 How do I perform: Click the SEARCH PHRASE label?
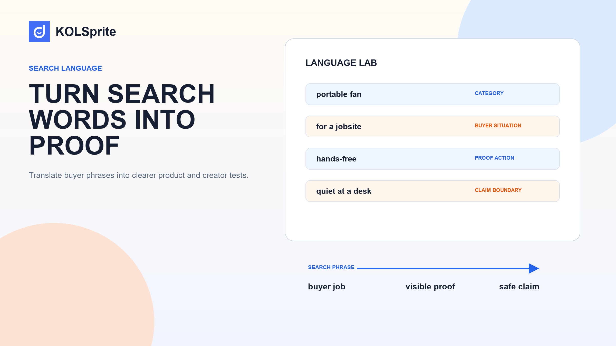pyautogui.click(x=331, y=267)
